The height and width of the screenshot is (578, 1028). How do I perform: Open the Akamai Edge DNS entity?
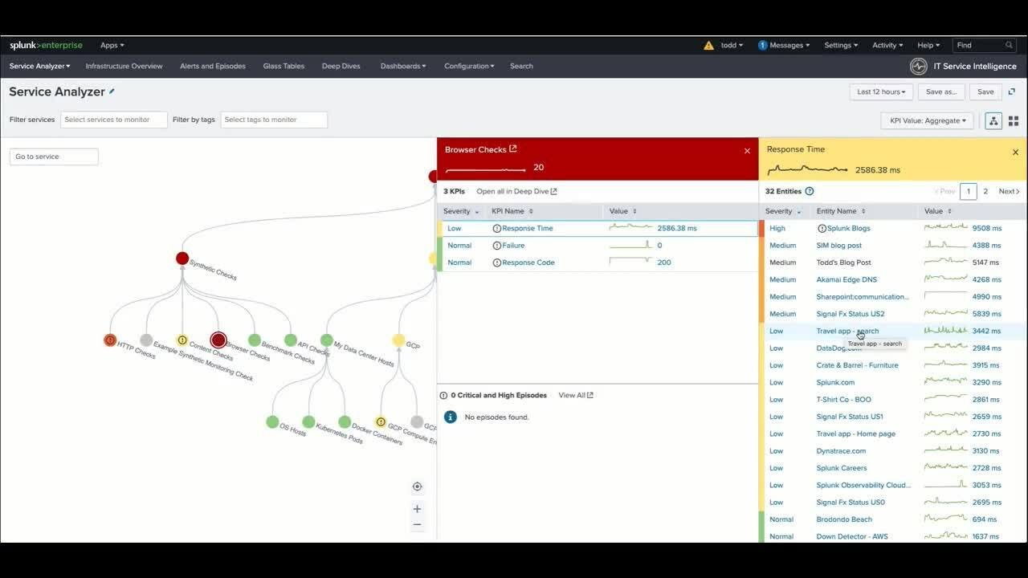coord(846,279)
